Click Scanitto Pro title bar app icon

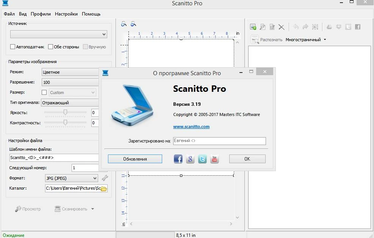coord(5,3)
